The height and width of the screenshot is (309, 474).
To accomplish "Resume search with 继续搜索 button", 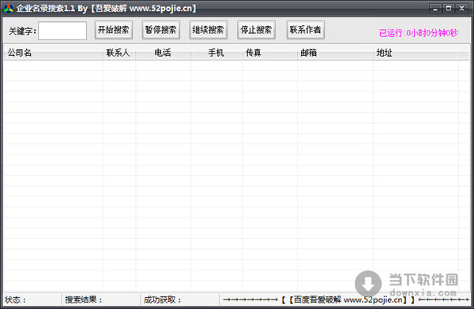I will (208, 30).
